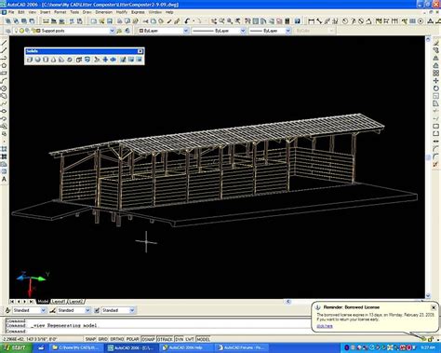The image size is (441, 353).
Task: Toggle POLAR tracking in status bar
Action: (x=133, y=339)
